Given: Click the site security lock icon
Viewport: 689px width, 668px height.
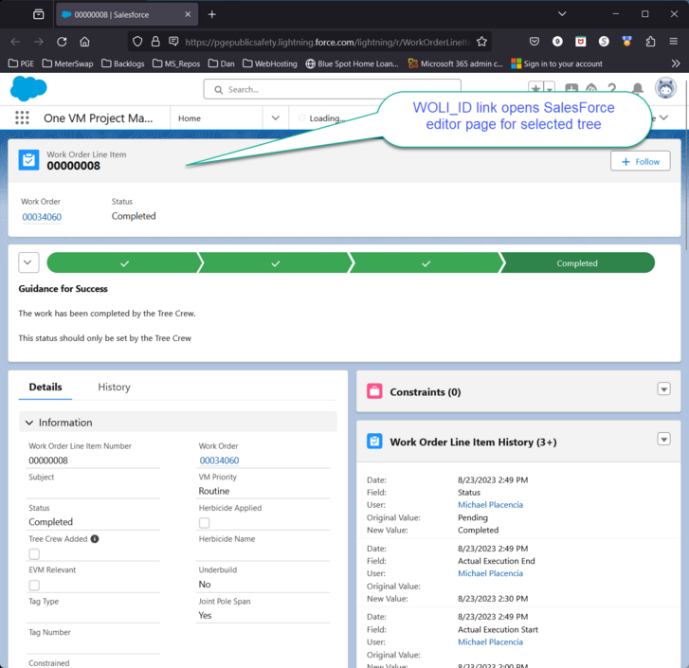Looking at the screenshot, I should pos(155,42).
